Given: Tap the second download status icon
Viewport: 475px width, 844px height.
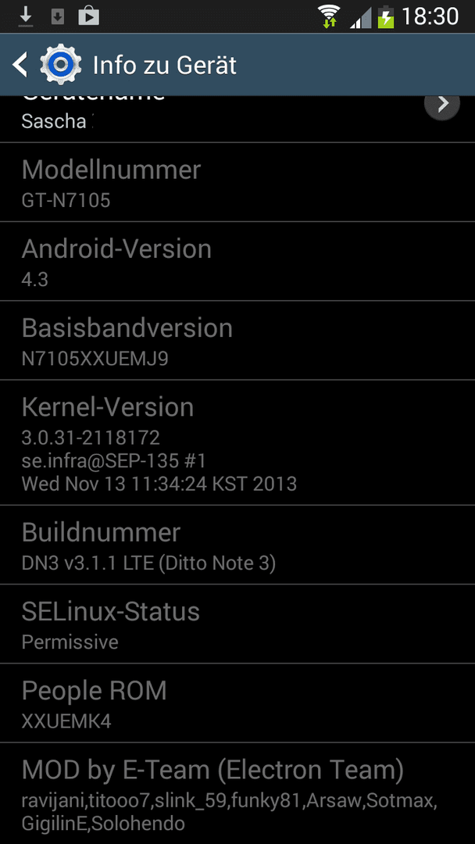Looking at the screenshot, I should [58, 16].
